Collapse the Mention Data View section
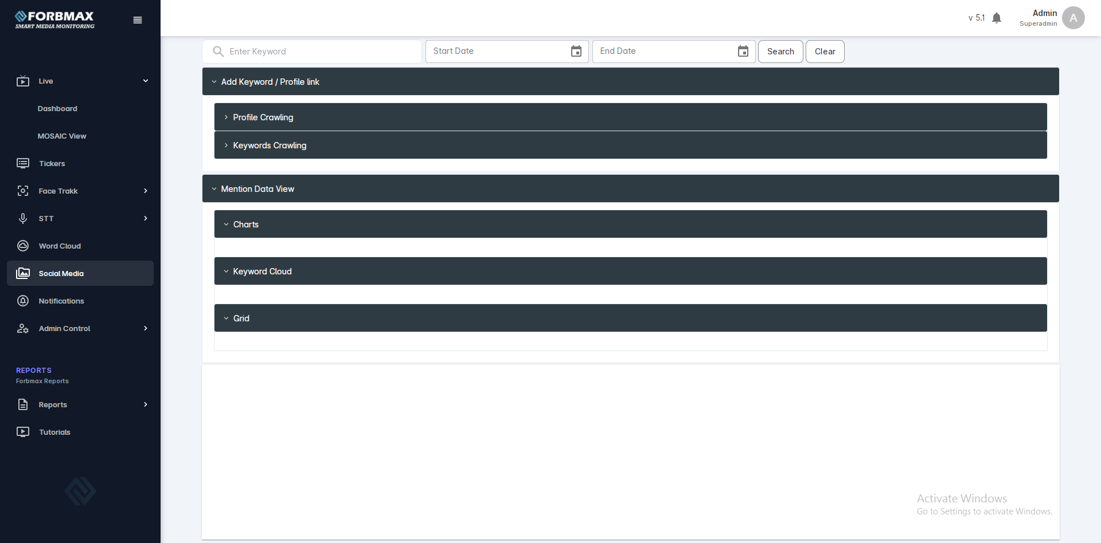The image size is (1101, 543). click(631, 189)
